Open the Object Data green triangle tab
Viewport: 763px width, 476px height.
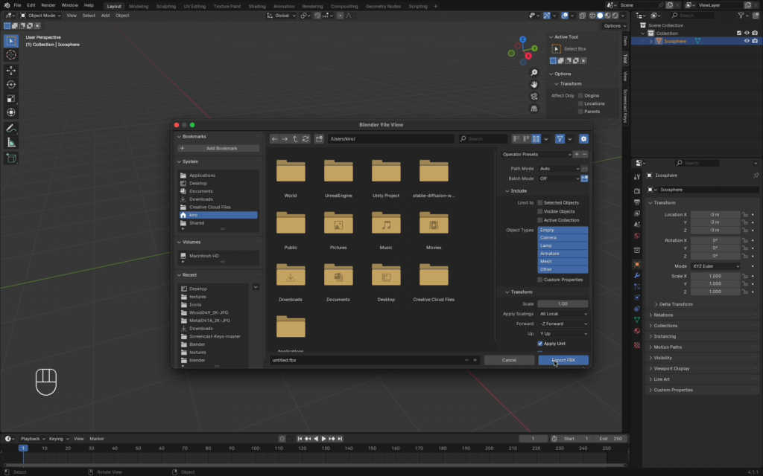click(637, 320)
